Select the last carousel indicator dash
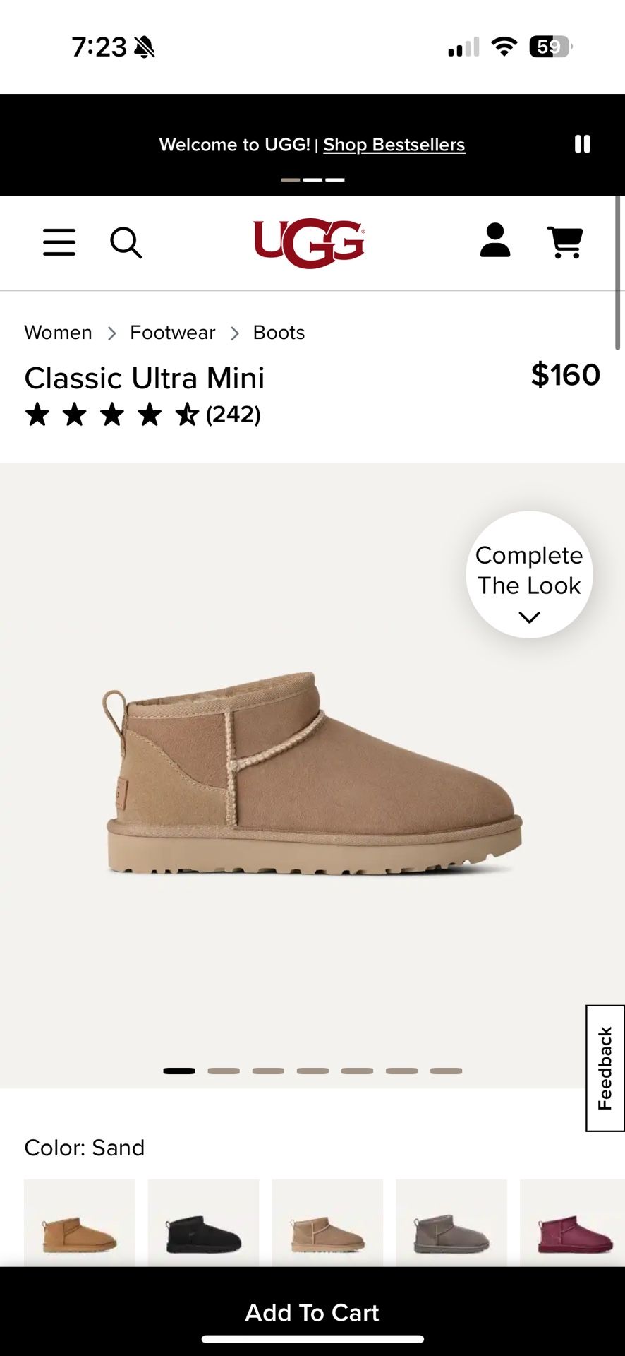625x1356 pixels. point(446,1070)
